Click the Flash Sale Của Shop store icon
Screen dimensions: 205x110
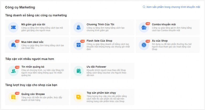tap(78, 45)
